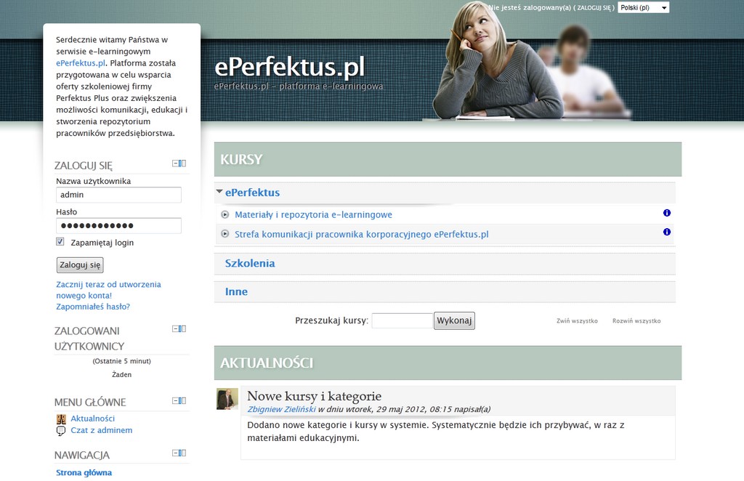Click Zbigniew Zieliński's profile picture
This screenshot has width=744, height=481.
click(227, 399)
